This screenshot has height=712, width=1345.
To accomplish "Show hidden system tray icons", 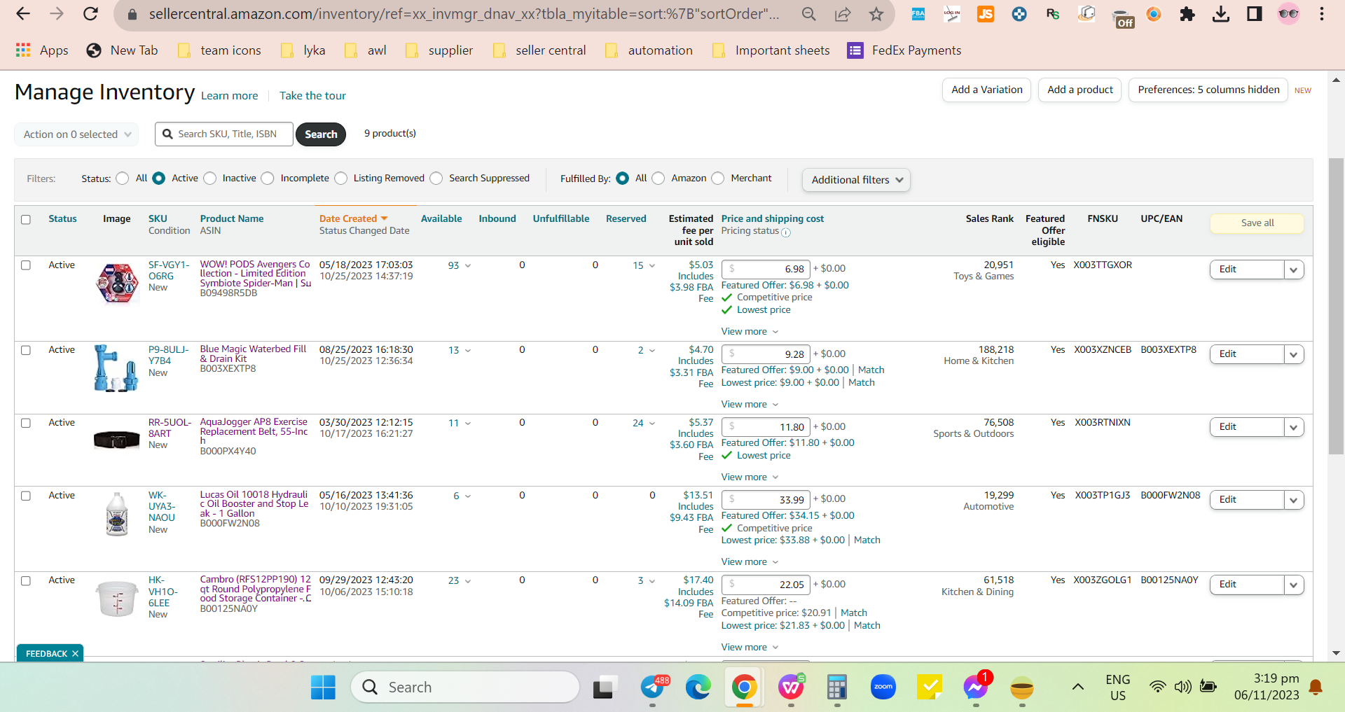I will point(1078,687).
